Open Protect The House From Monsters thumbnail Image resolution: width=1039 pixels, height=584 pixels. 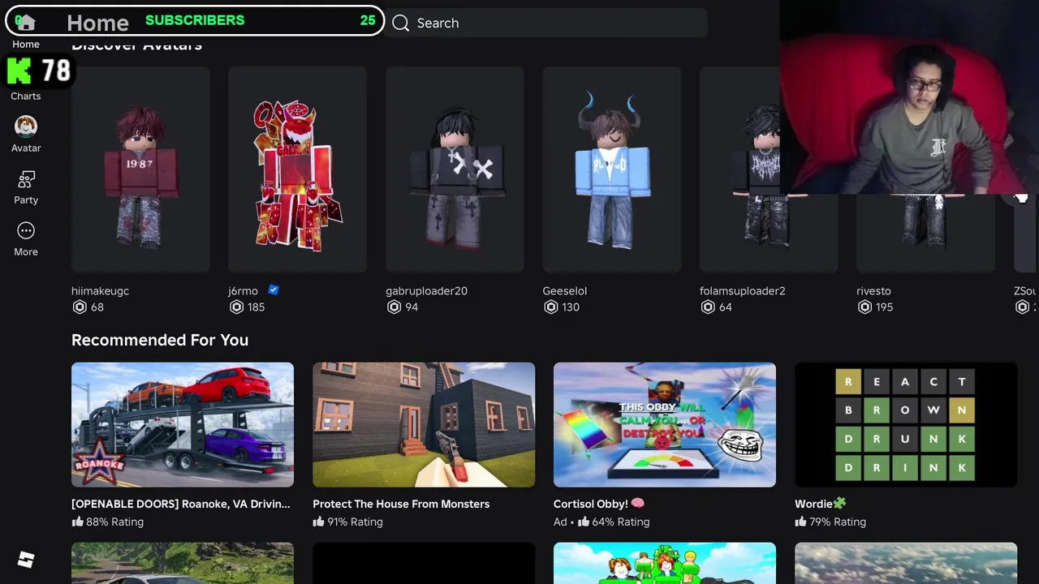[x=424, y=425]
